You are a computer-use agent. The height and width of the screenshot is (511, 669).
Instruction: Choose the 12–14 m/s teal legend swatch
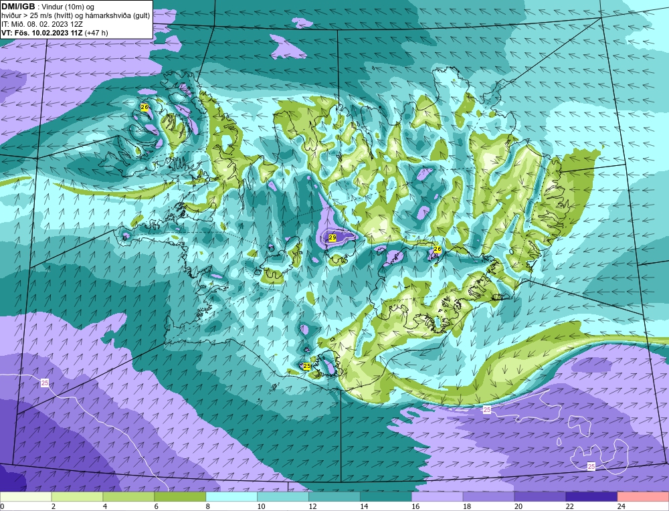pyautogui.click(x=334, y=497)
